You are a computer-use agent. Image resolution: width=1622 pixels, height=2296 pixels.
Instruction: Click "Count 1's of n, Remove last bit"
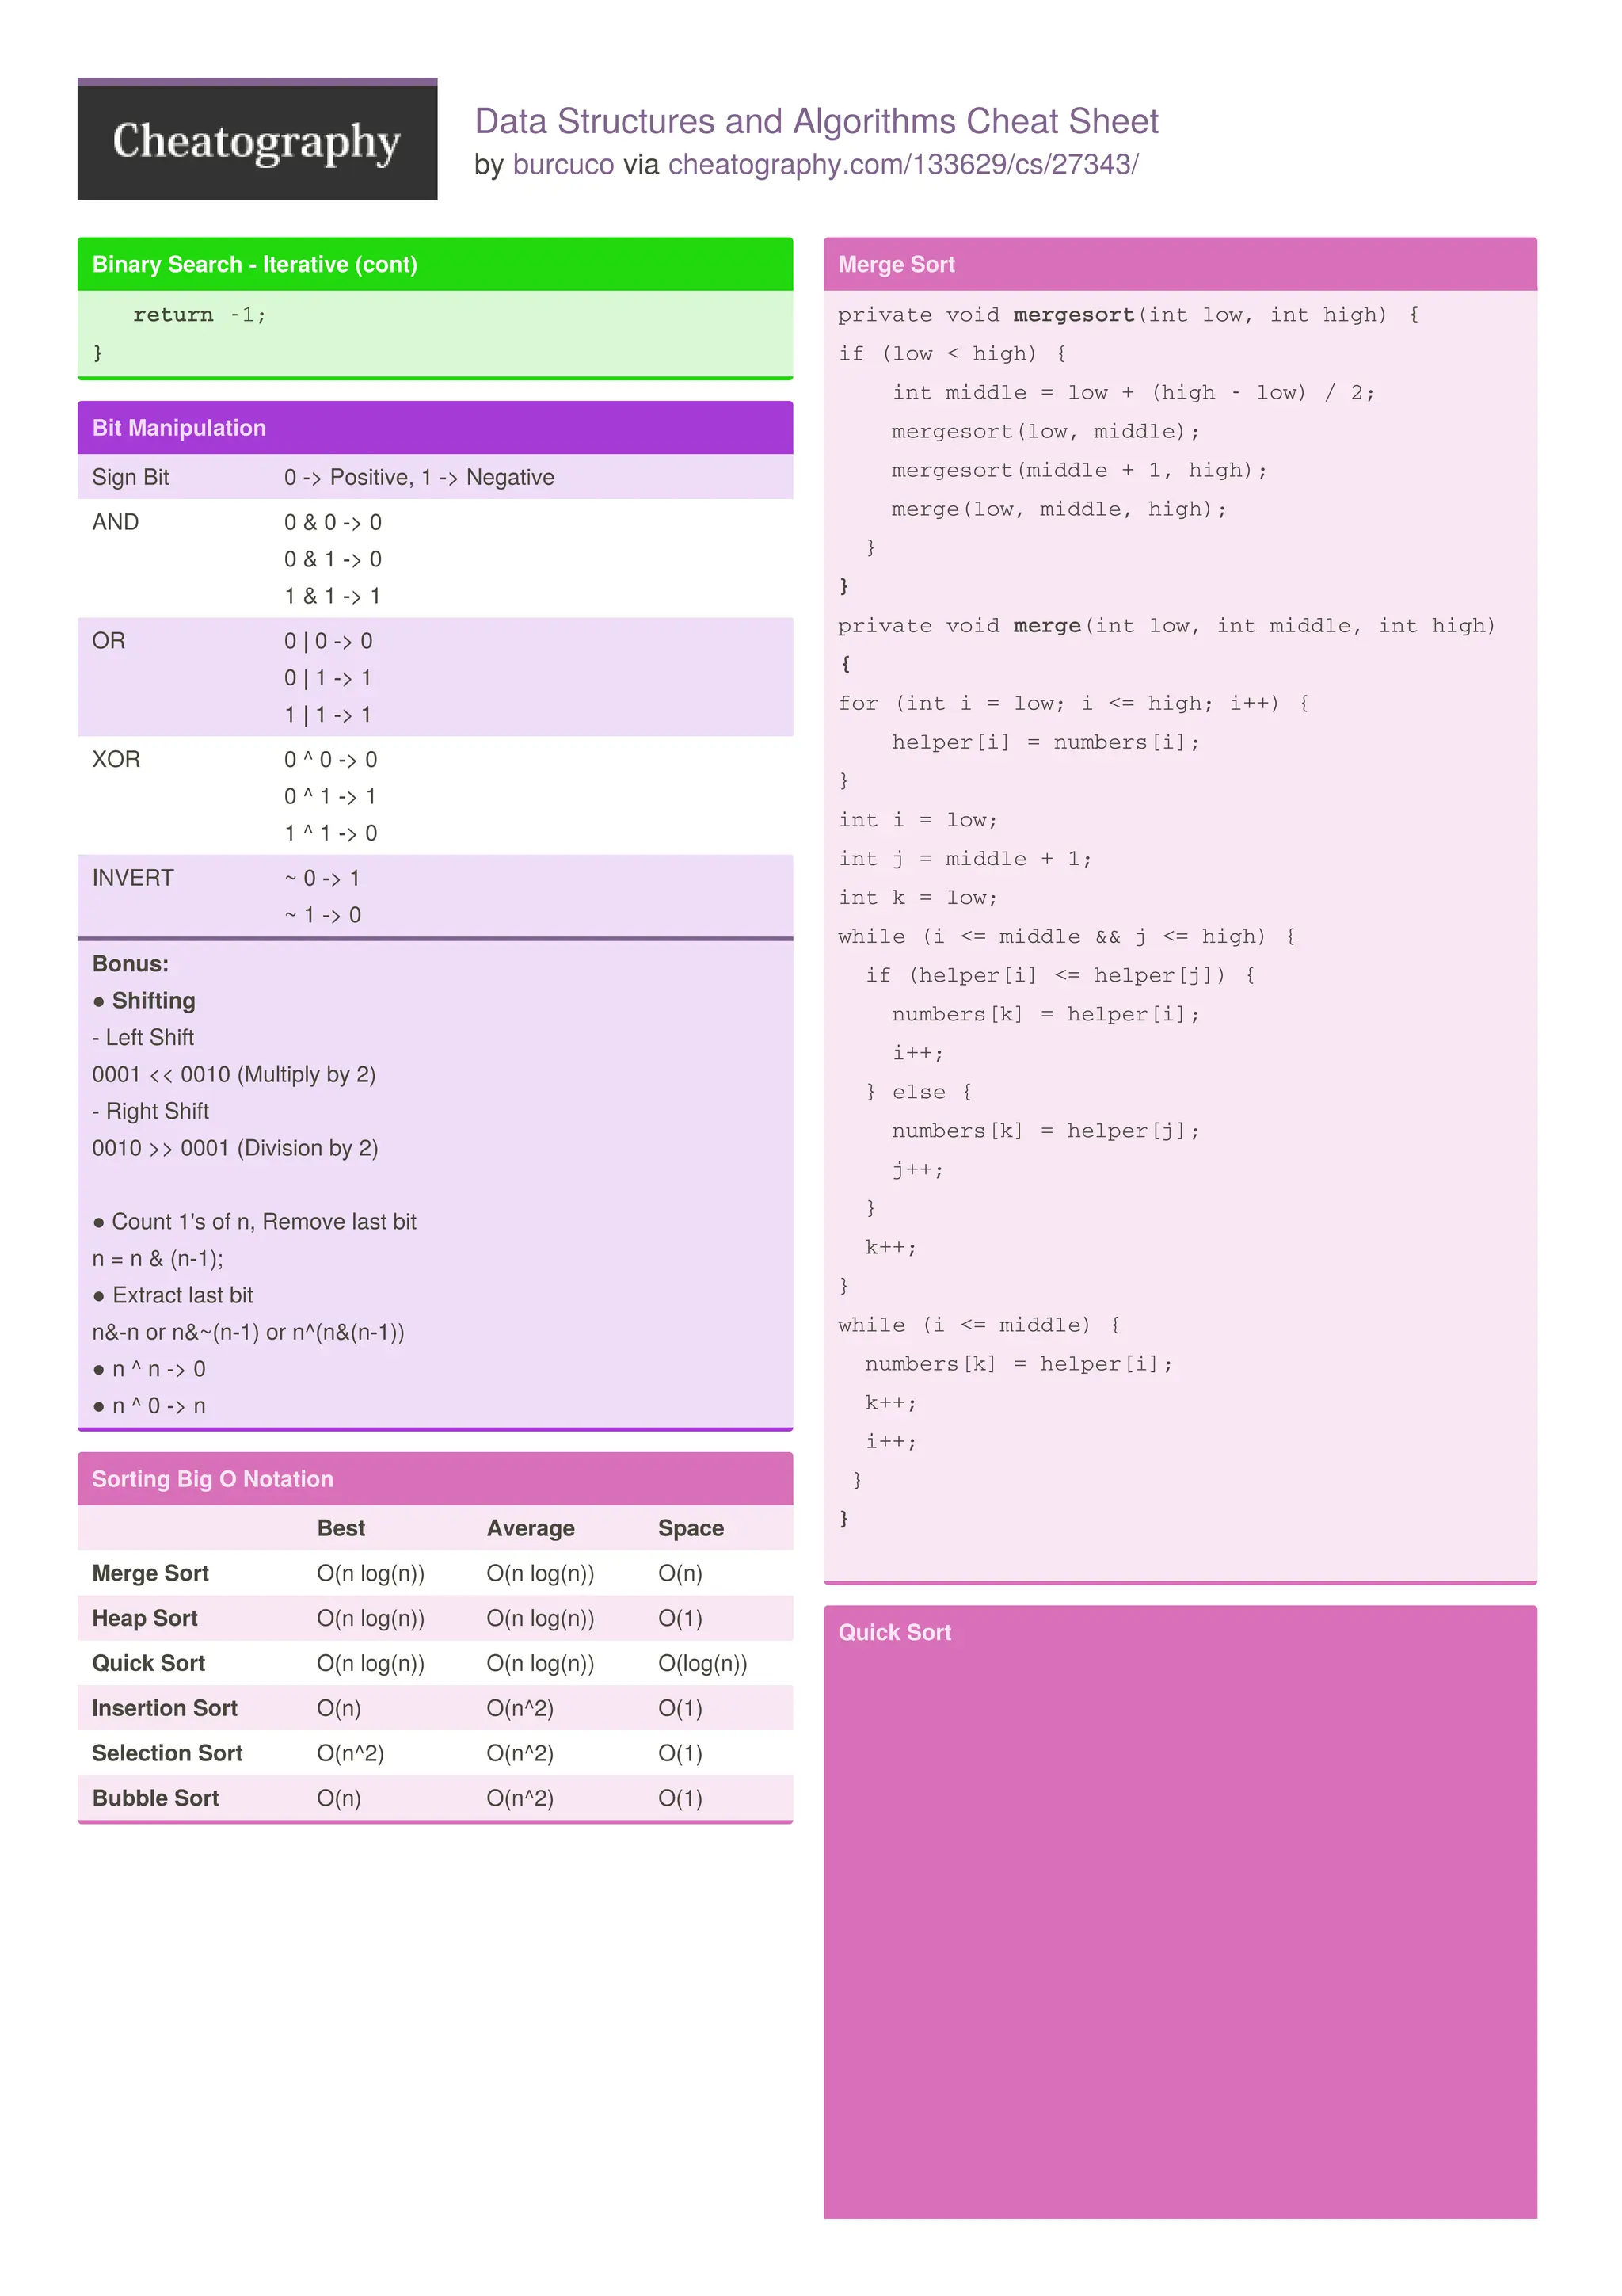click(264, 1222)
